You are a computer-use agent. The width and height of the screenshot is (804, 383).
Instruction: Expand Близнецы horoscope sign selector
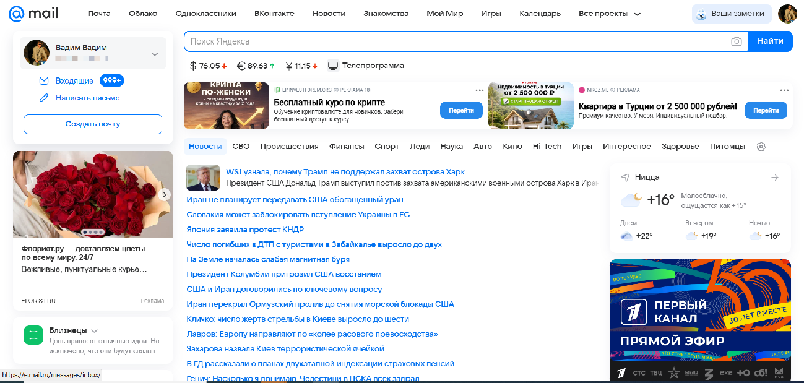pyautogui.click(x=95, y=330)
